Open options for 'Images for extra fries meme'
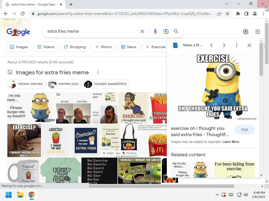This screenshot has width=269, height=201. click(x=98, y=72)
